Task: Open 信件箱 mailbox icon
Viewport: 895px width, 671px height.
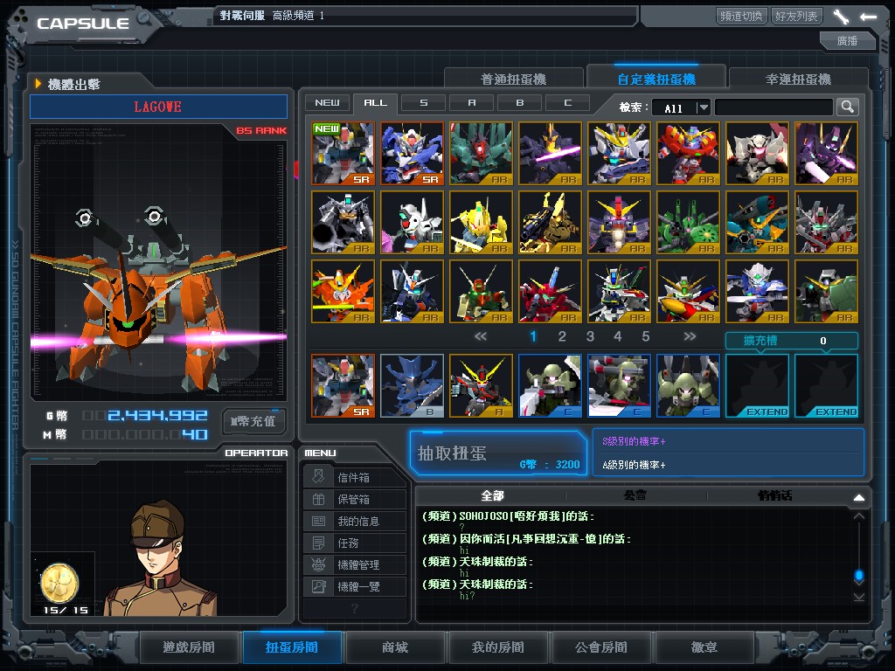Action: tap(318, 477)
